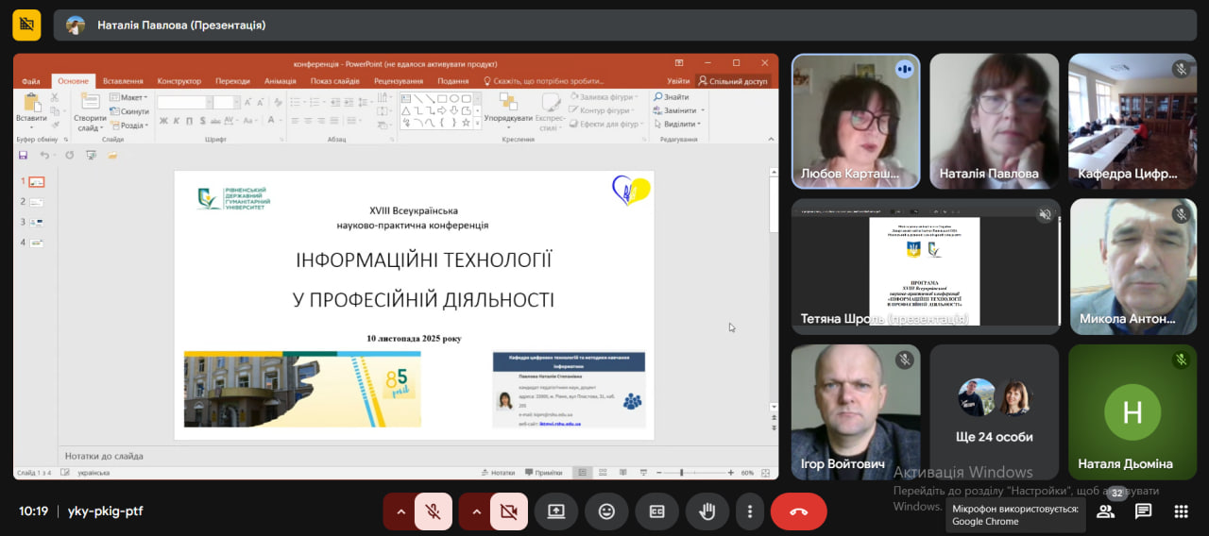Toggle the disabled camera button
The height and width of the screenshot is (536, 1209).
pos(509,511)
